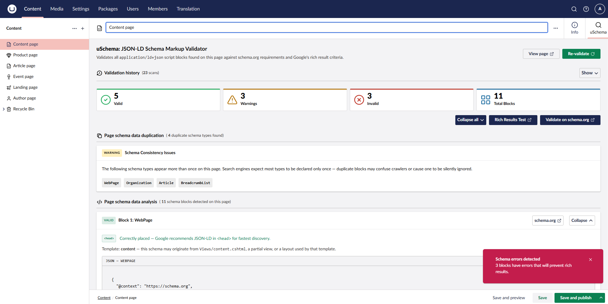Open the Show dropdown for validation history

click(589, 73)
